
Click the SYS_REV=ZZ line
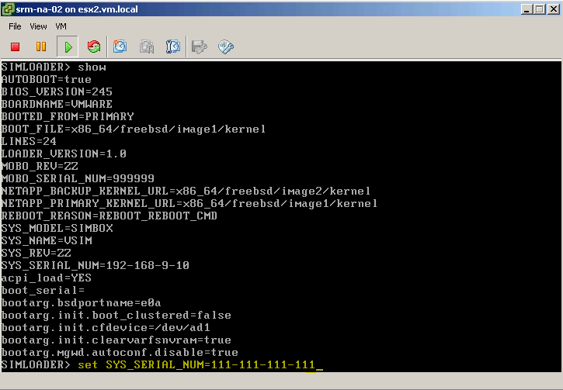36,253
